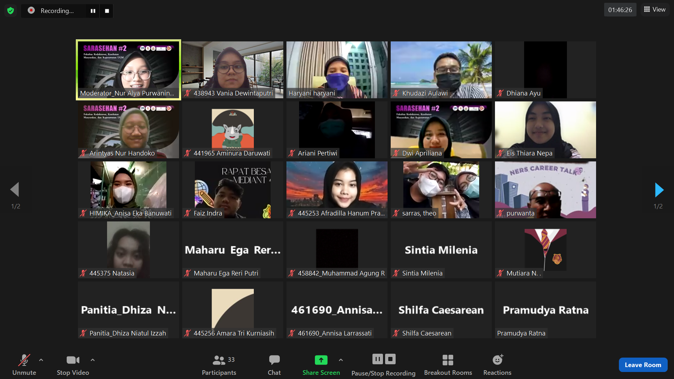Open the Chat panel
Screen dimensions: 674x379
point(274,364)
